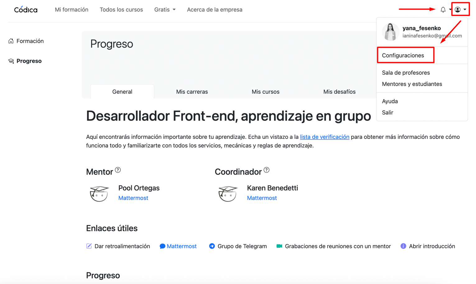
Task: Open Mattermost via the chat bubble icon
Action: [162, 246]
